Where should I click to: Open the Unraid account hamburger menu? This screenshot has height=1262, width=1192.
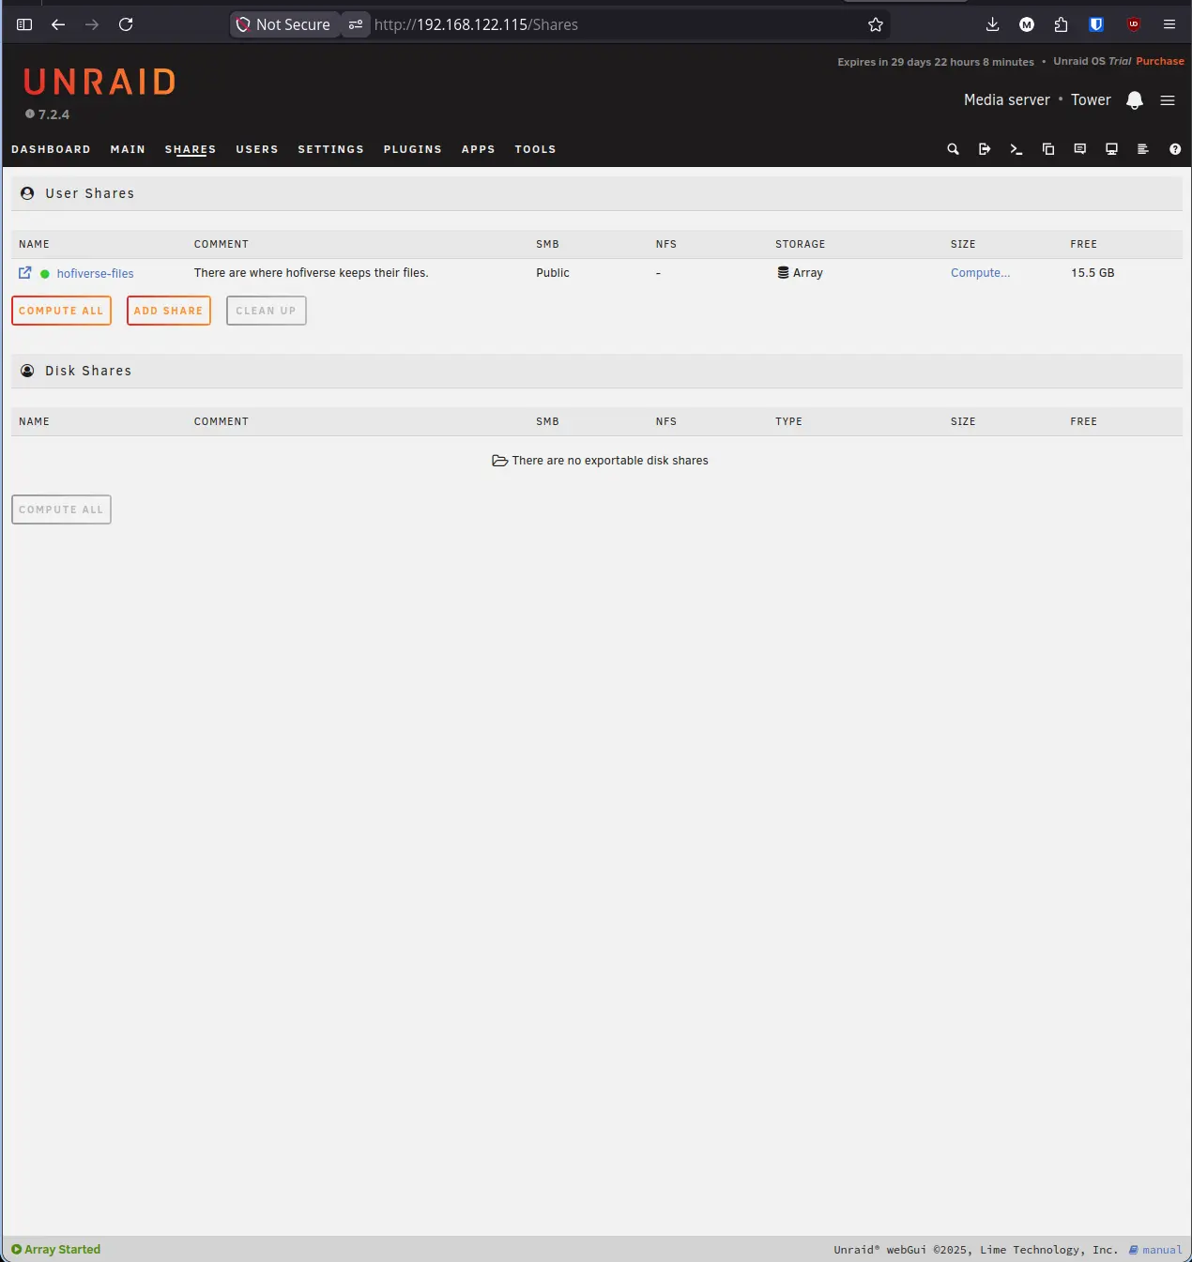pyautogui.click(x=1168, y=100)
